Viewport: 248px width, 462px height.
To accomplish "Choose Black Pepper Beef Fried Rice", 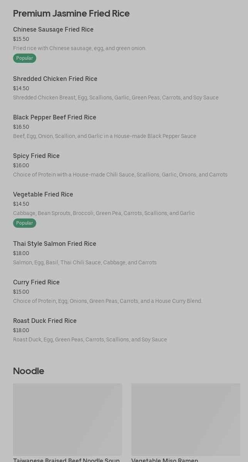I will tap(55, 118).
